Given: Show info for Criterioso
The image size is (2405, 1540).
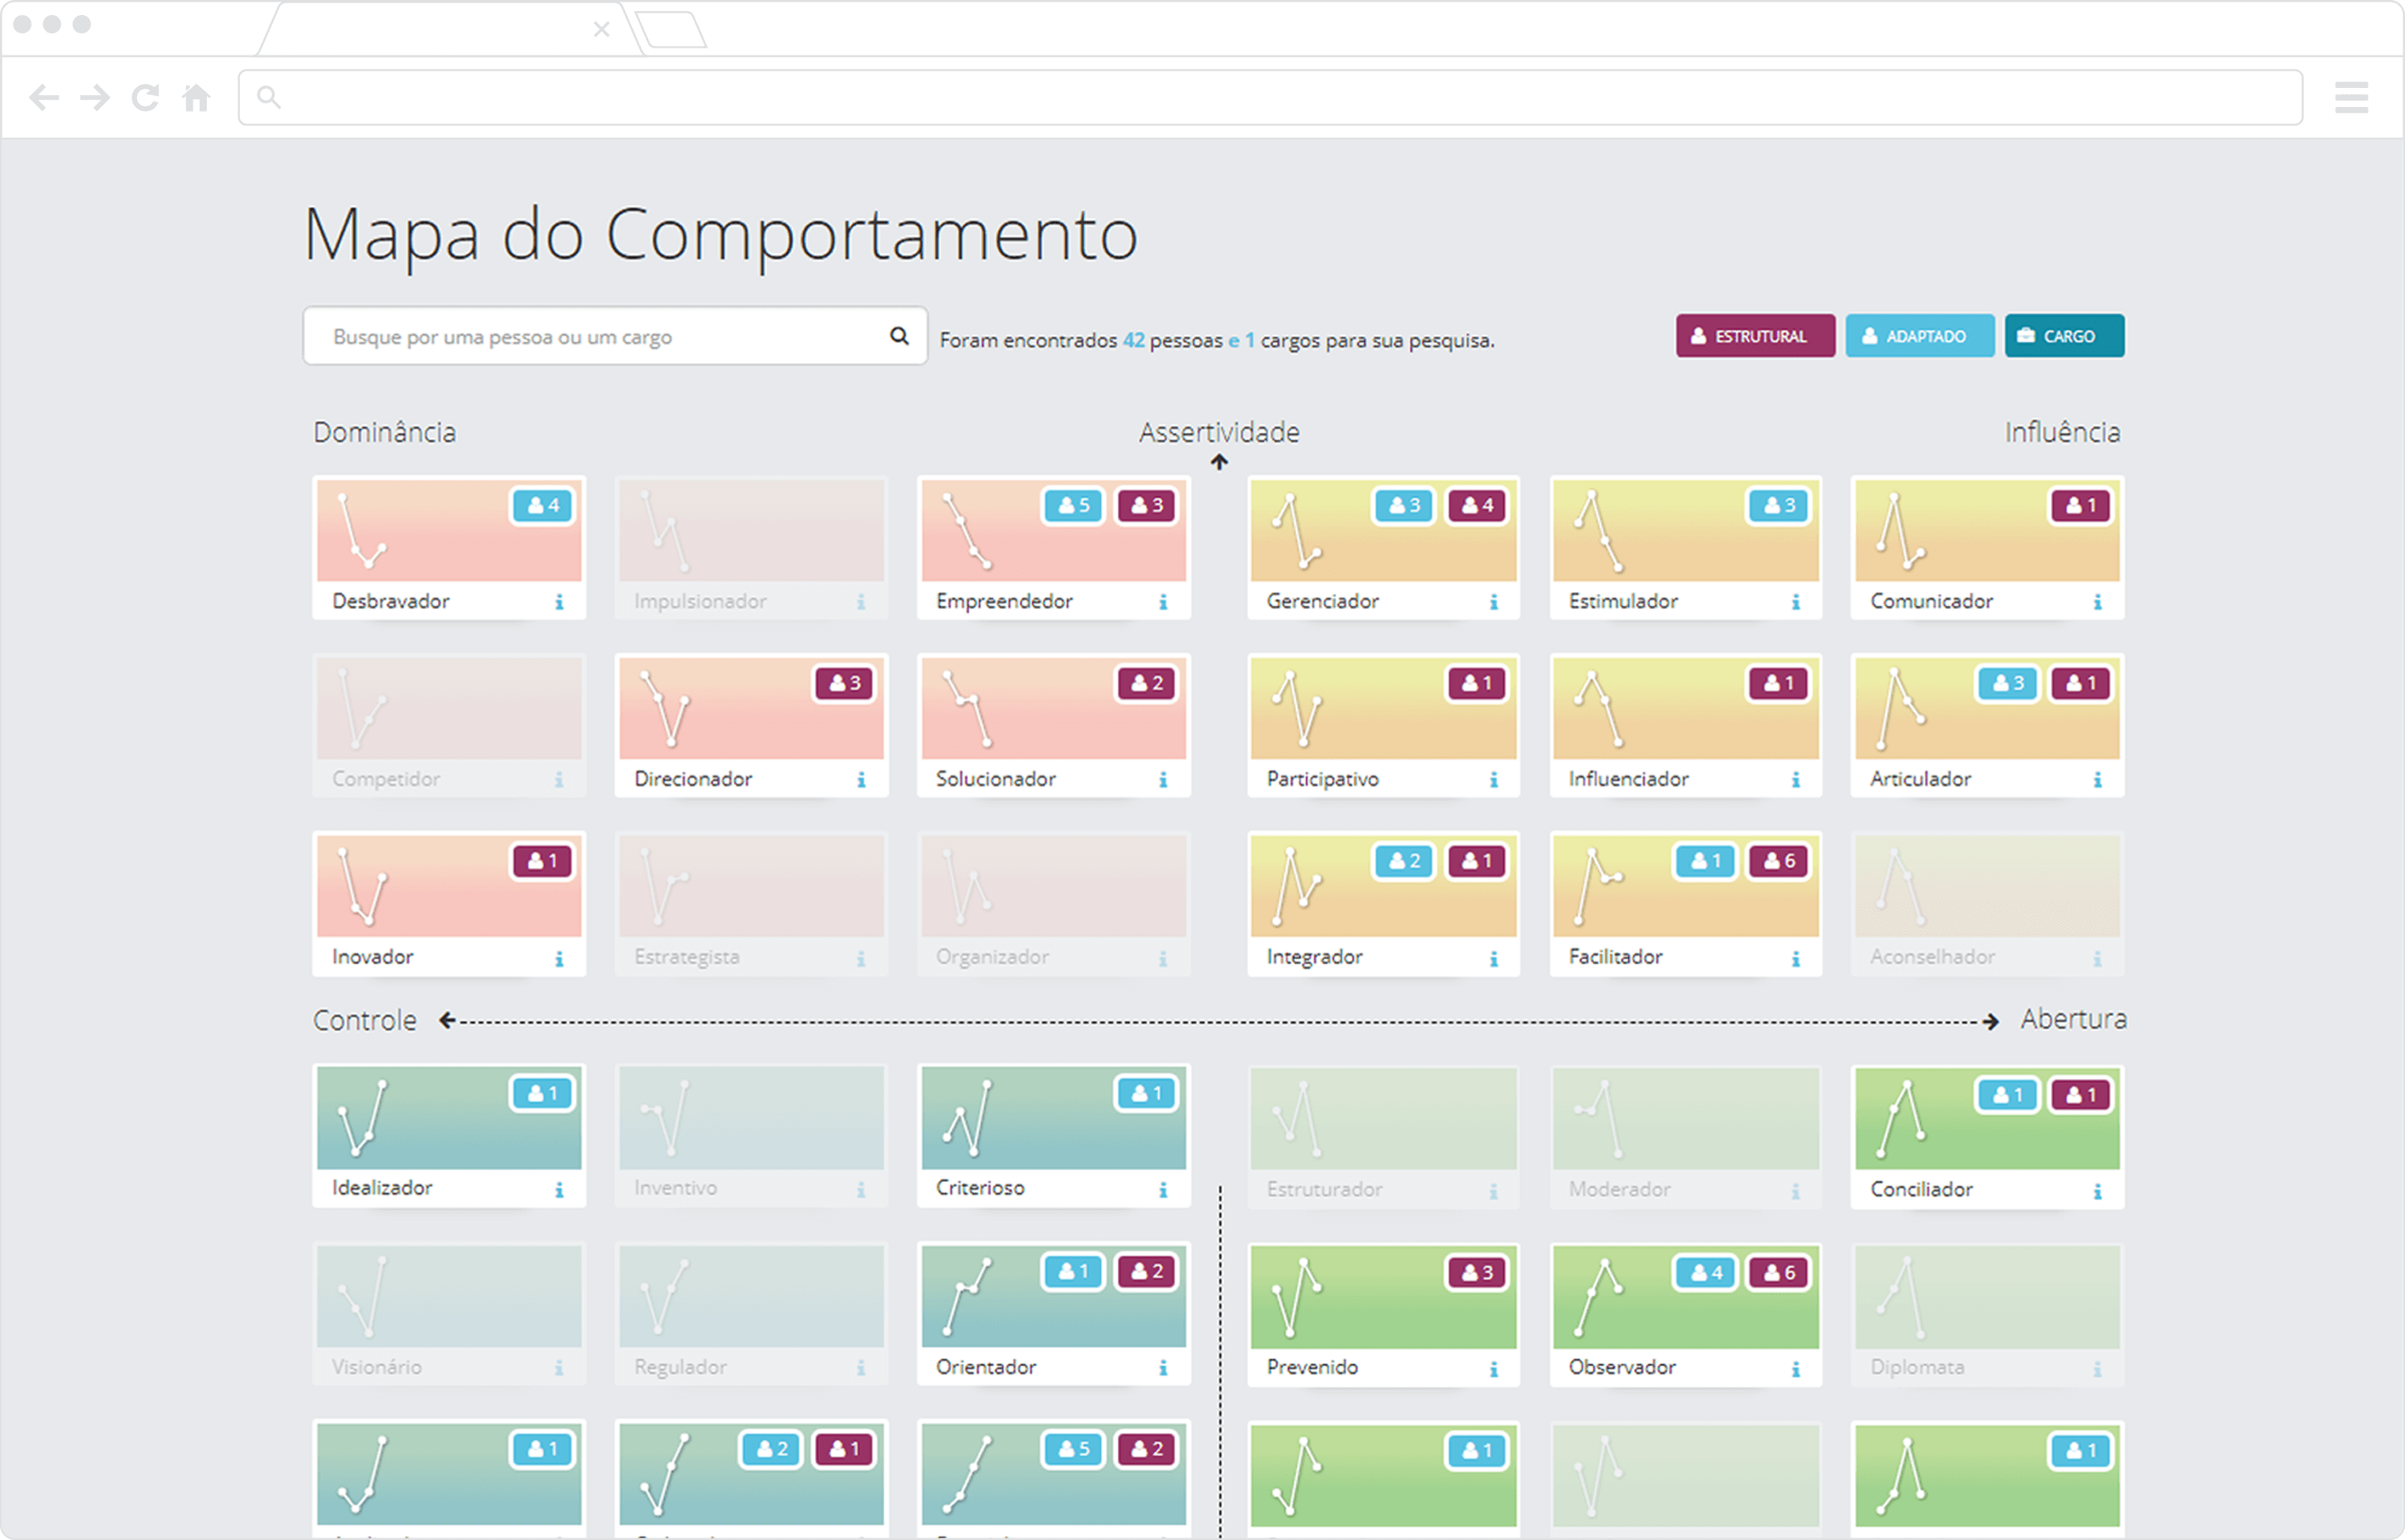Looking at the screenshot, I should click(1163, 1190).
